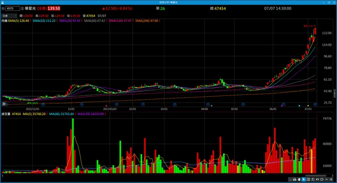Toggle the eye visibility icon
This screenshot has height=183, width=337.
[317, 179]
